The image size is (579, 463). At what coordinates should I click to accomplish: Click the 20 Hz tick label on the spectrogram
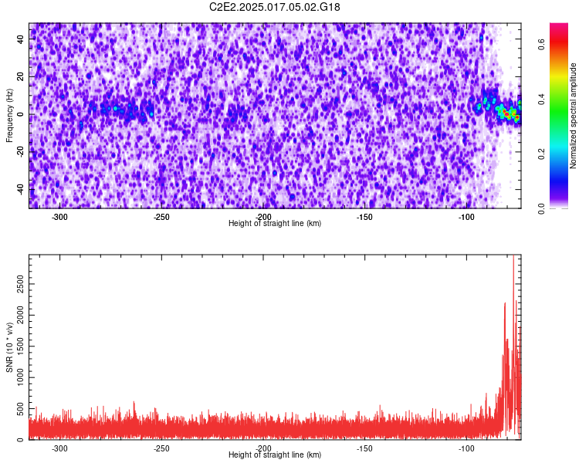pyautogui.click(x=21, y=77)
